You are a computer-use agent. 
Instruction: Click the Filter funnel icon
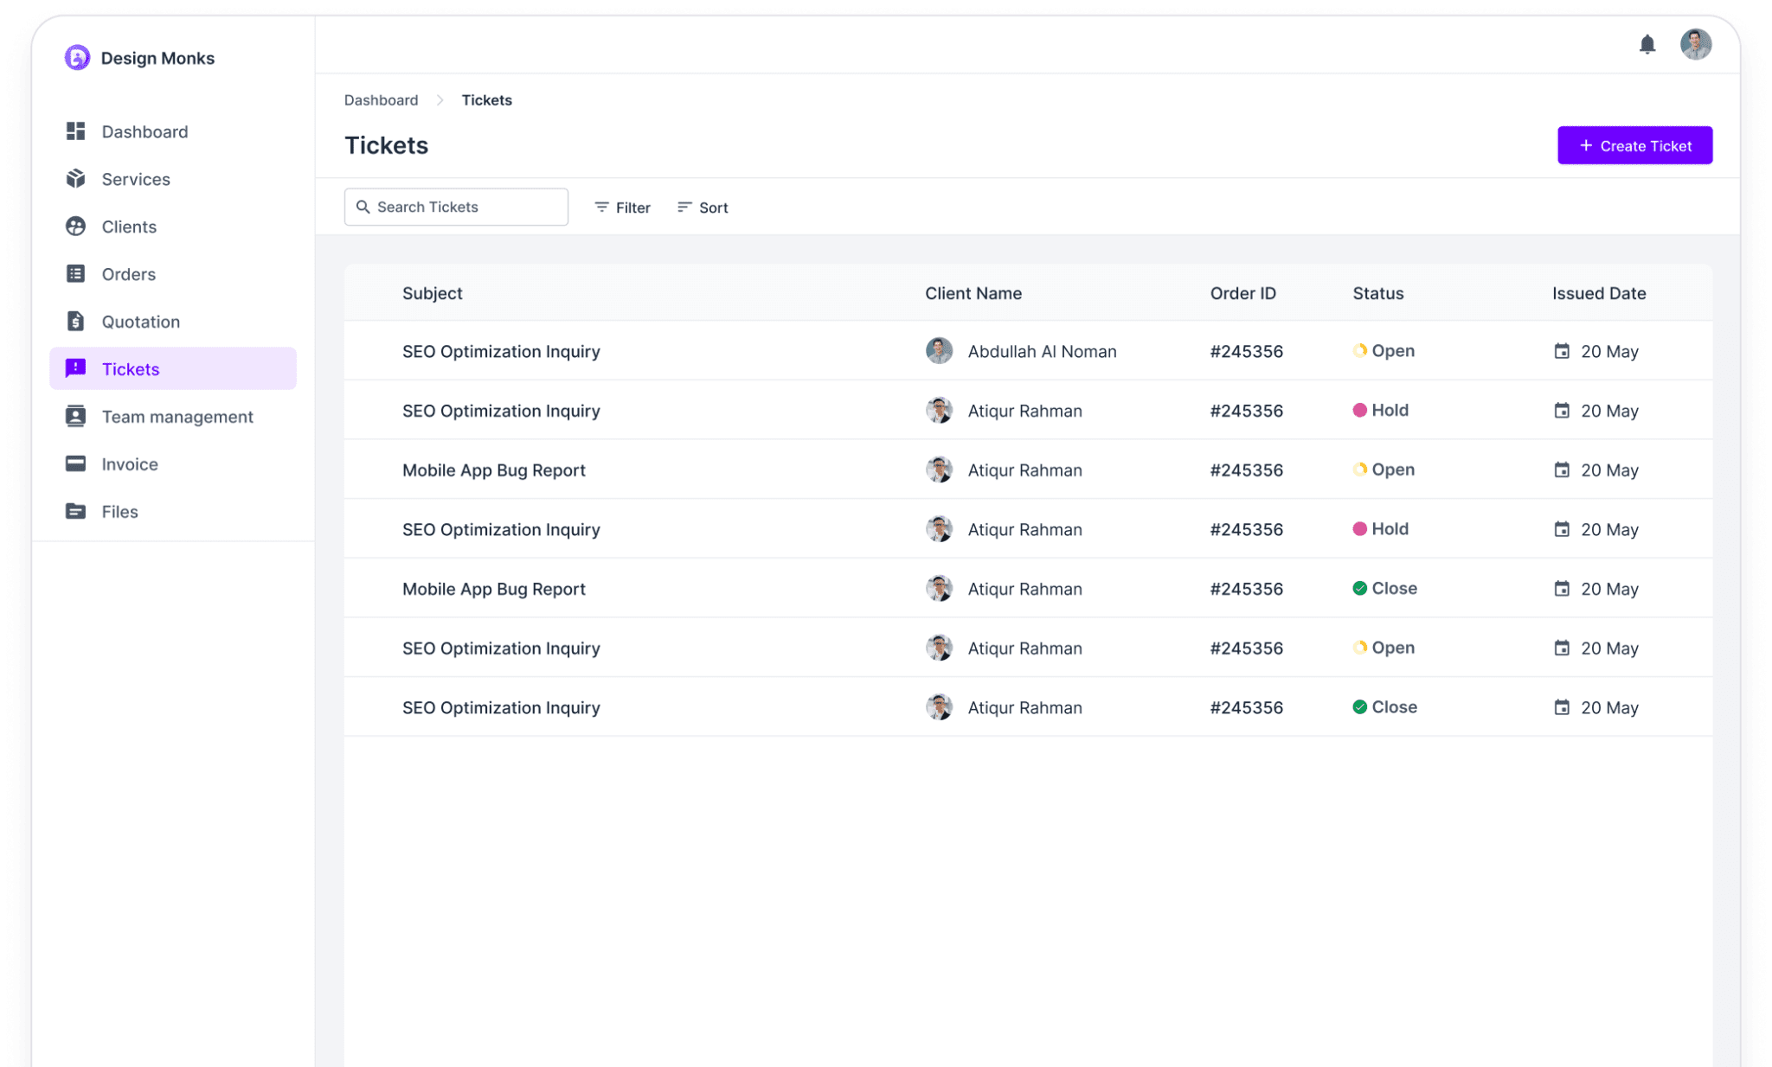click(x=601, y=208)
